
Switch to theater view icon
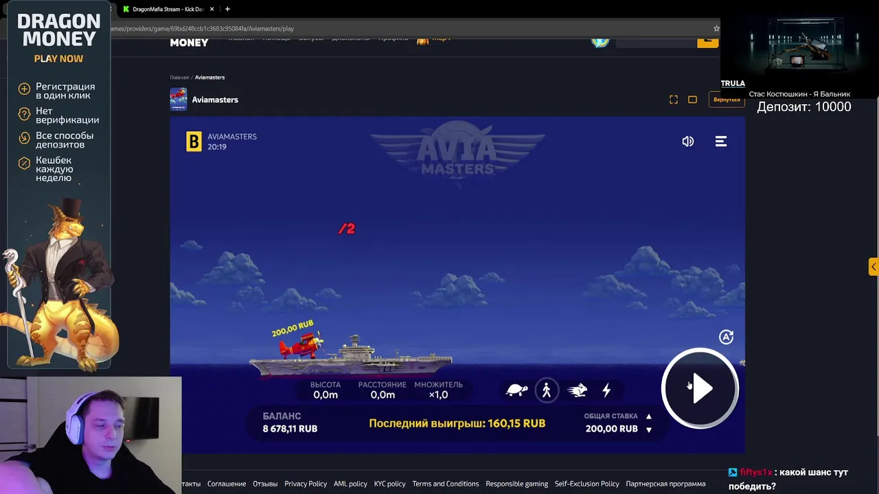[x=692, y=99]
